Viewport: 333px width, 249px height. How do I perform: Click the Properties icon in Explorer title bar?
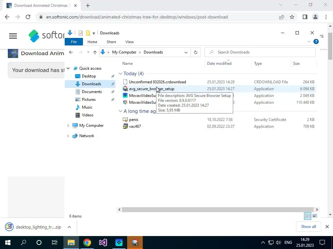pyautogui.click(x=81, y=33)
